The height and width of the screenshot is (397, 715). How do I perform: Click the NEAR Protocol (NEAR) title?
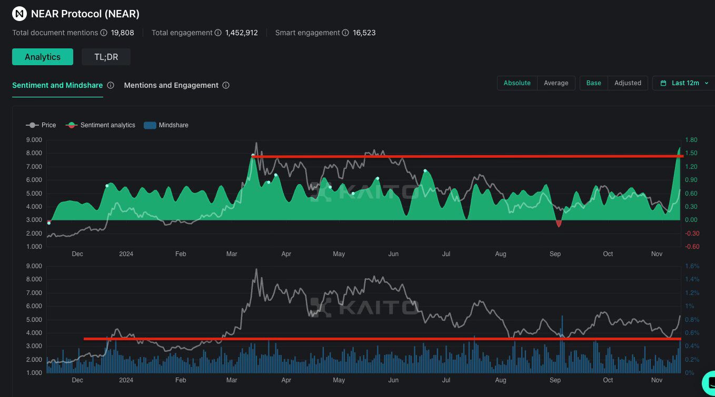click(x=85, y=14)
